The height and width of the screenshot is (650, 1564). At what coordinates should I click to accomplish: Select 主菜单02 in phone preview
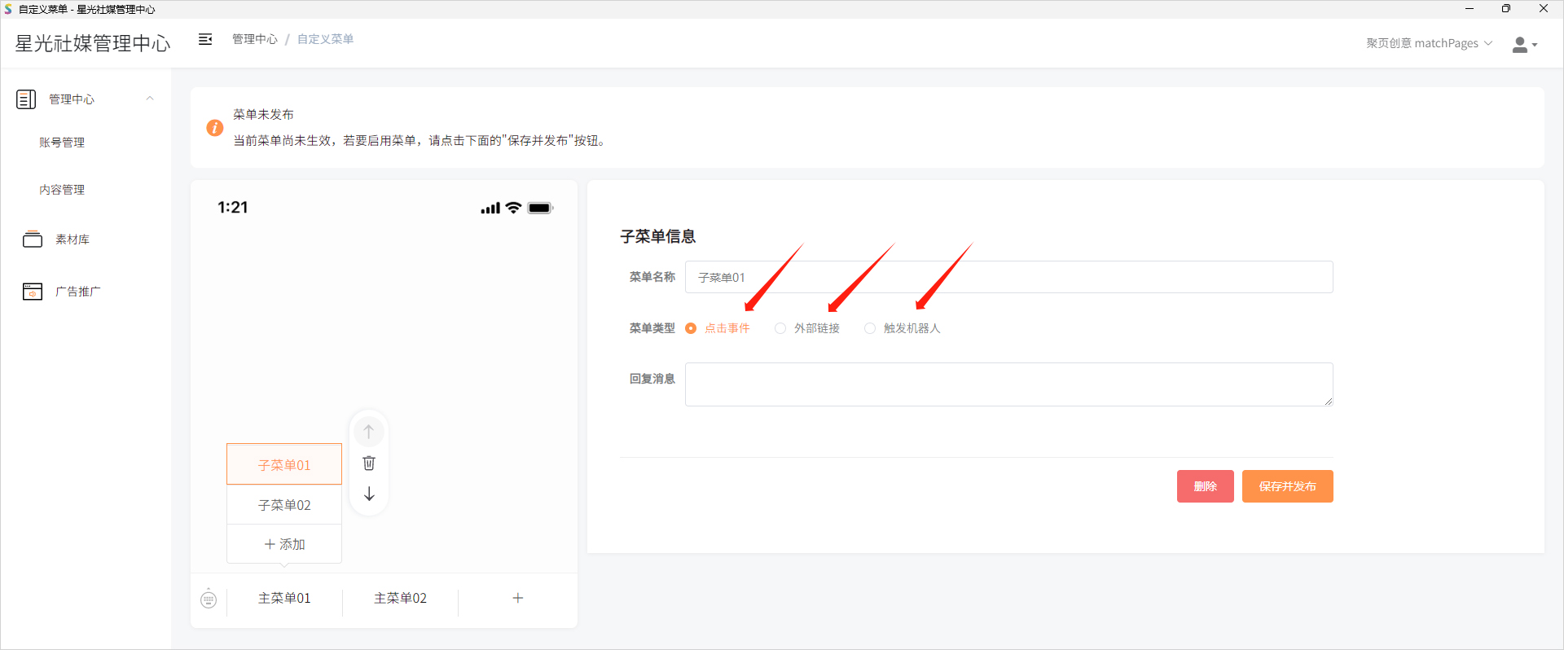coord(400,599)
